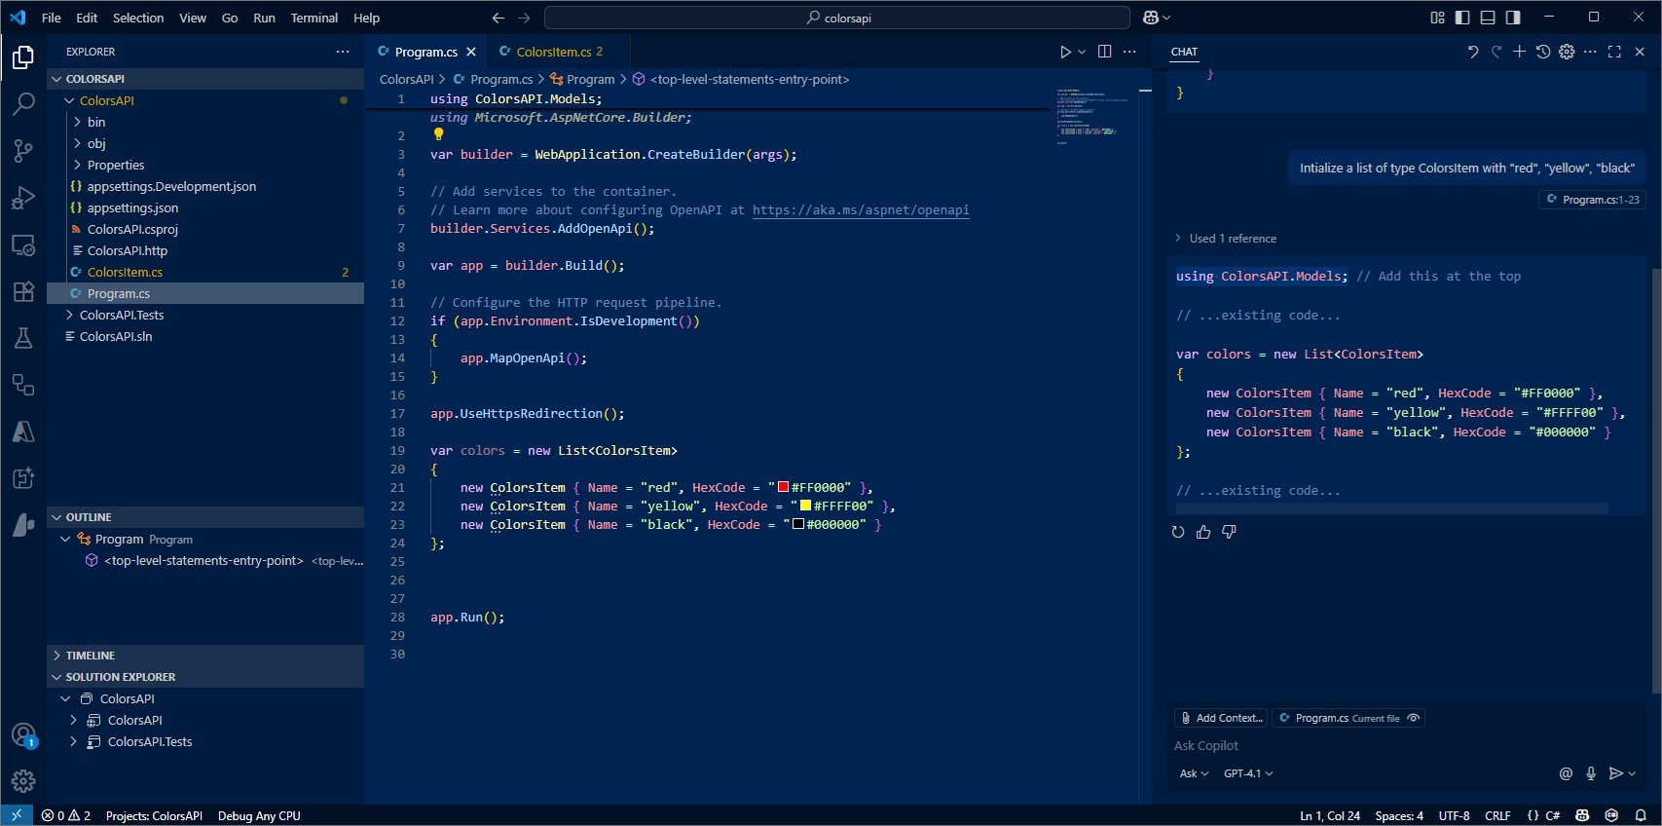1662x826 pixels.
Task: Send the chat message
Action: click(1616, 773)
